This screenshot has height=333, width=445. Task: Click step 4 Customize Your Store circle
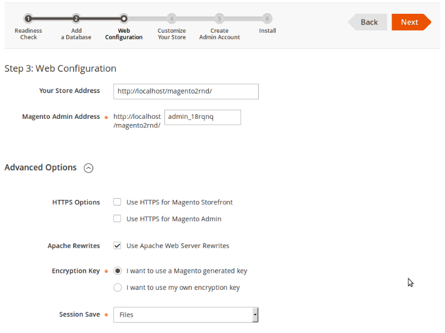tap(171, 19)
